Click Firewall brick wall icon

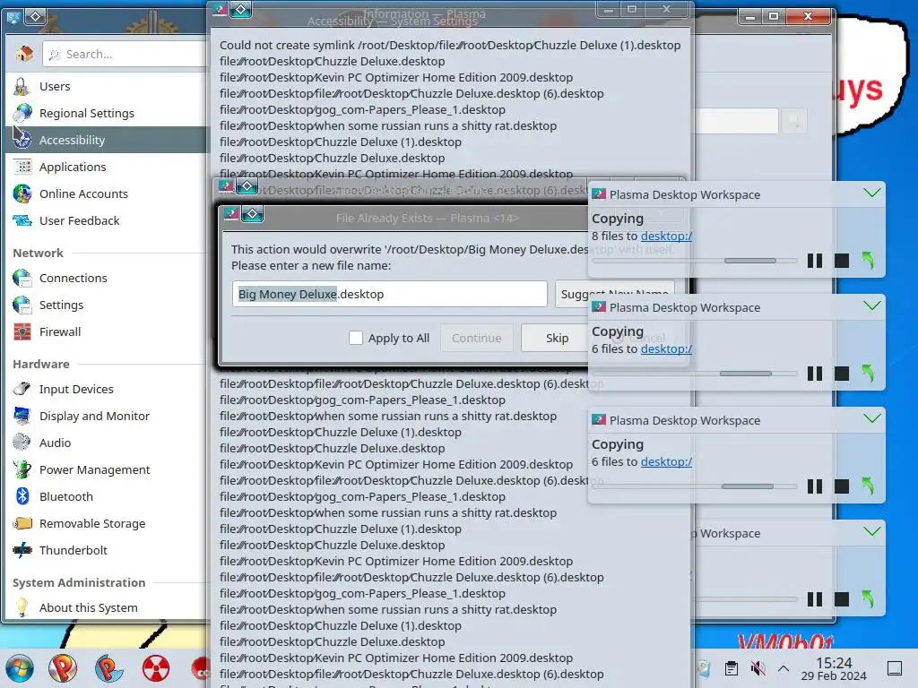point(22,331)
